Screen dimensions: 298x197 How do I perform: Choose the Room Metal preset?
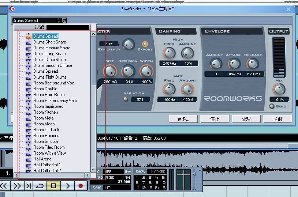[44, 118]
